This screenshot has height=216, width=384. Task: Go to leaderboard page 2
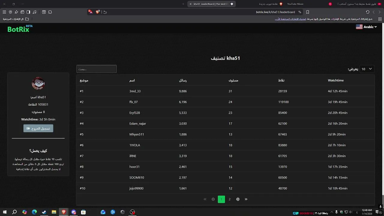pos(229,199)
